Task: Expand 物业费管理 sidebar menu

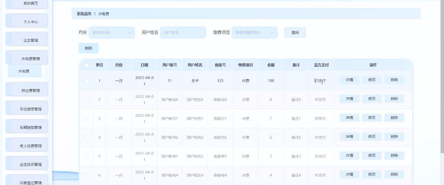Action: pos(27,89)
